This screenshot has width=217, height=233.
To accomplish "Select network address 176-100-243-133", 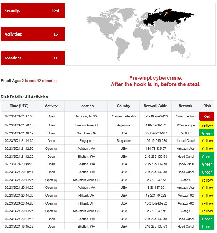I will (x=155, y=116).
